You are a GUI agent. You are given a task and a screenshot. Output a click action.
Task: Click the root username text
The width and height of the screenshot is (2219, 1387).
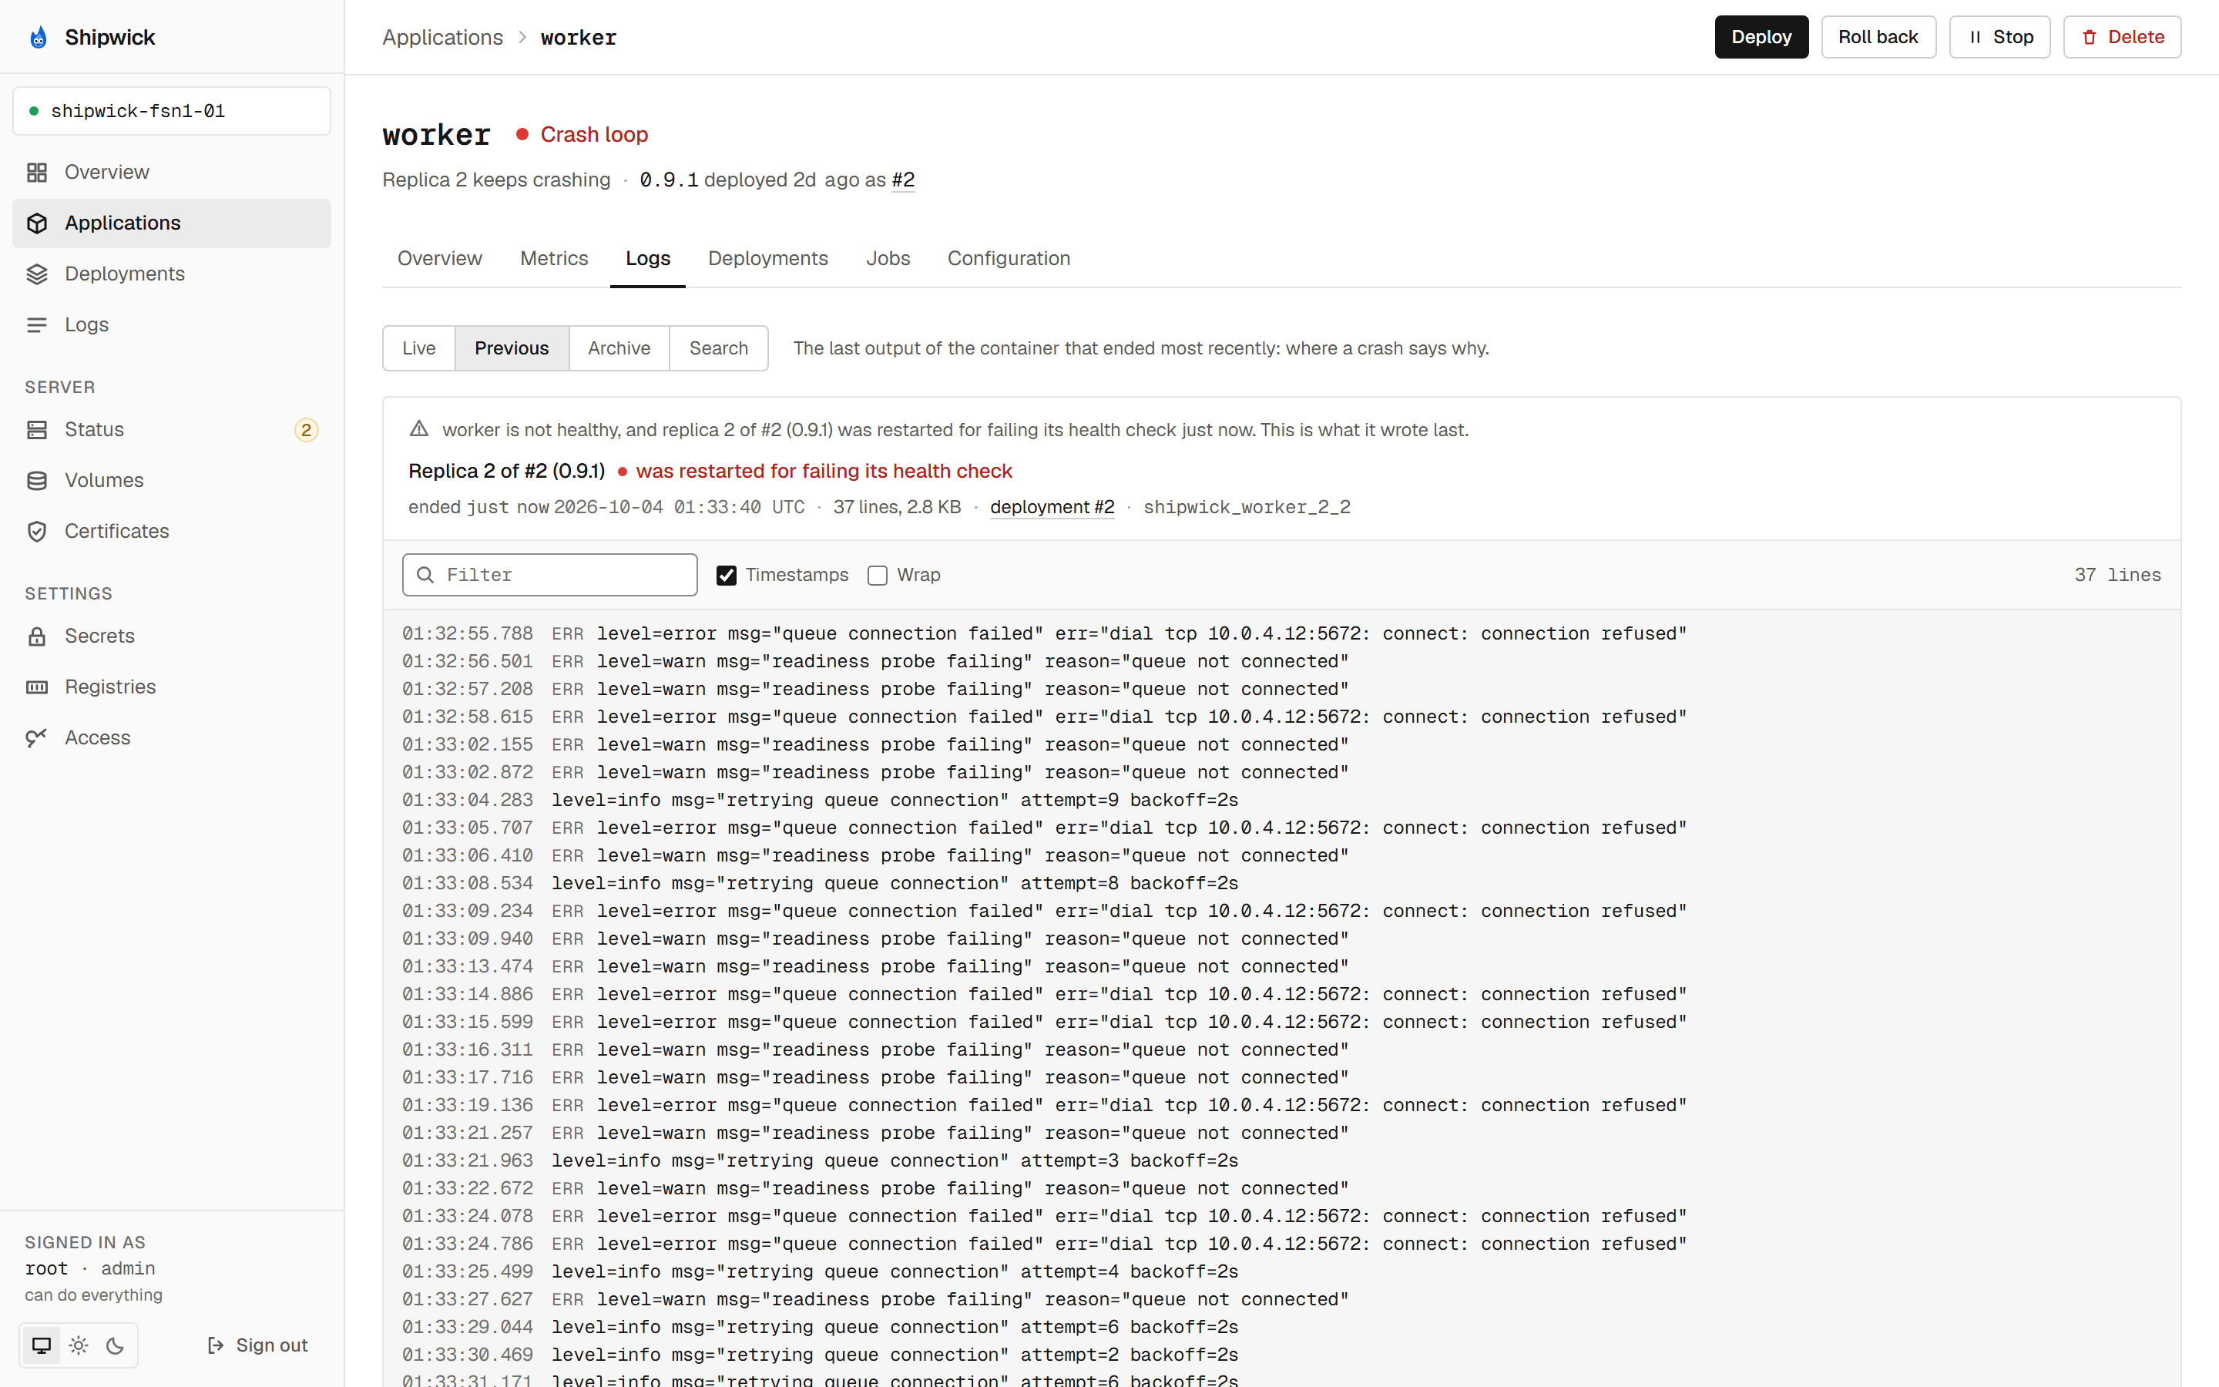pyautogui.click(x=47, y=1268)
